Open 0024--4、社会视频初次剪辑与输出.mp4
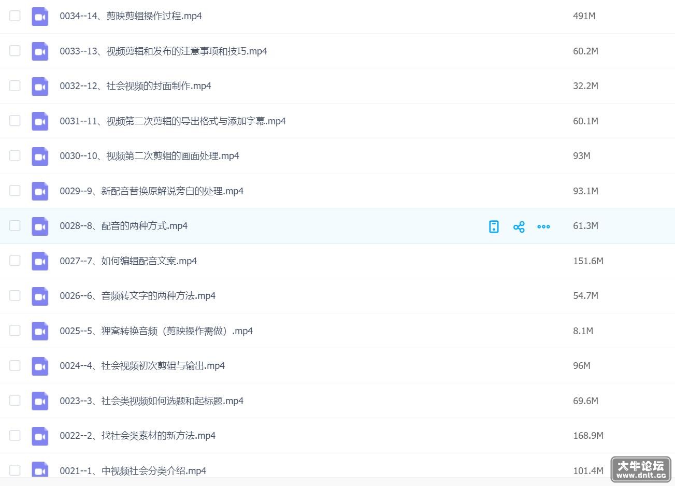 coord(142,366)
